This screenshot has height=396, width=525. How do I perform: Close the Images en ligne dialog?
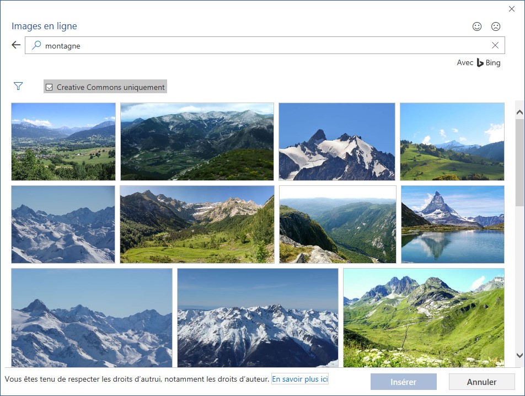pyautogui.click(x=511, y=9)
